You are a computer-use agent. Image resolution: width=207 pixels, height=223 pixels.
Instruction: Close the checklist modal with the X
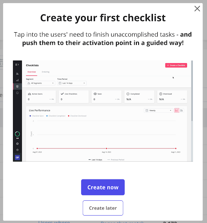197,9
